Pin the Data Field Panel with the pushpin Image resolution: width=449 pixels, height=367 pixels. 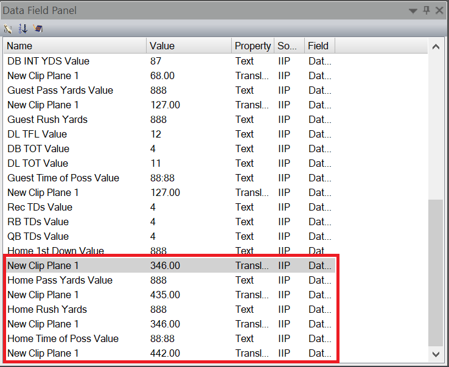tap(426, 10)
